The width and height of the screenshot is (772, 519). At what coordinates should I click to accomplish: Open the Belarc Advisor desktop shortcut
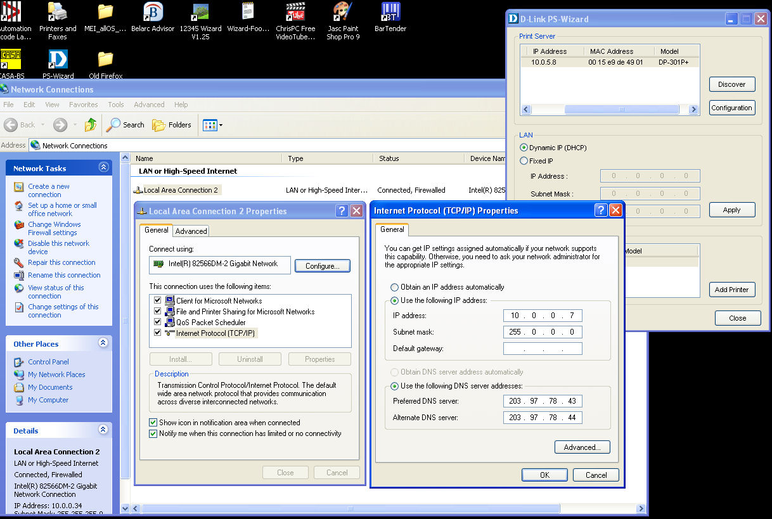click(x=153, y=13)
